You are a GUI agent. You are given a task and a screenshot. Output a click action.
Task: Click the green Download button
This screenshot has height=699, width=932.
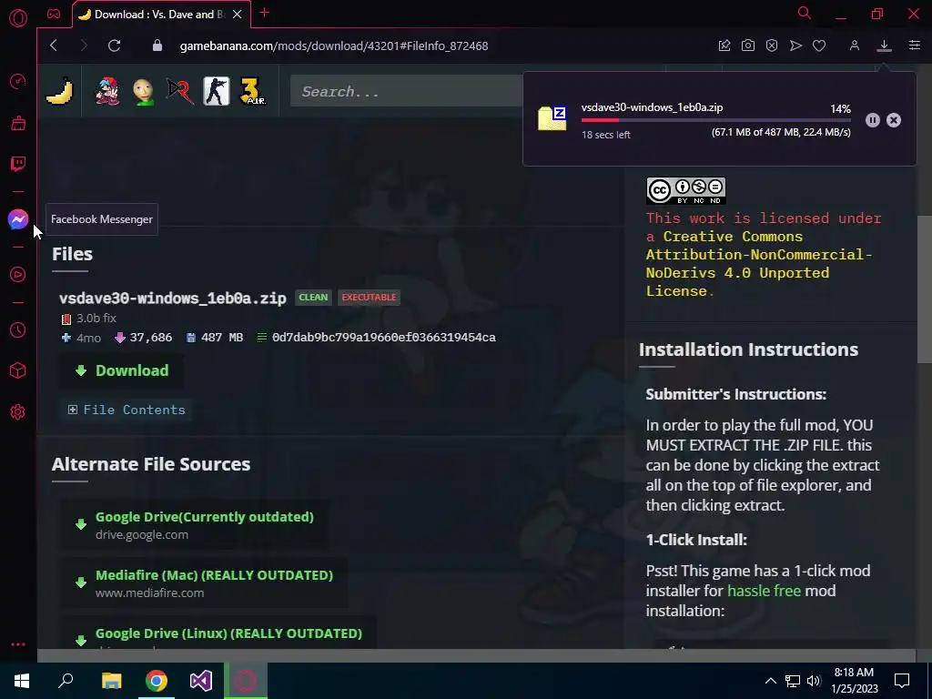coord(121,370)
